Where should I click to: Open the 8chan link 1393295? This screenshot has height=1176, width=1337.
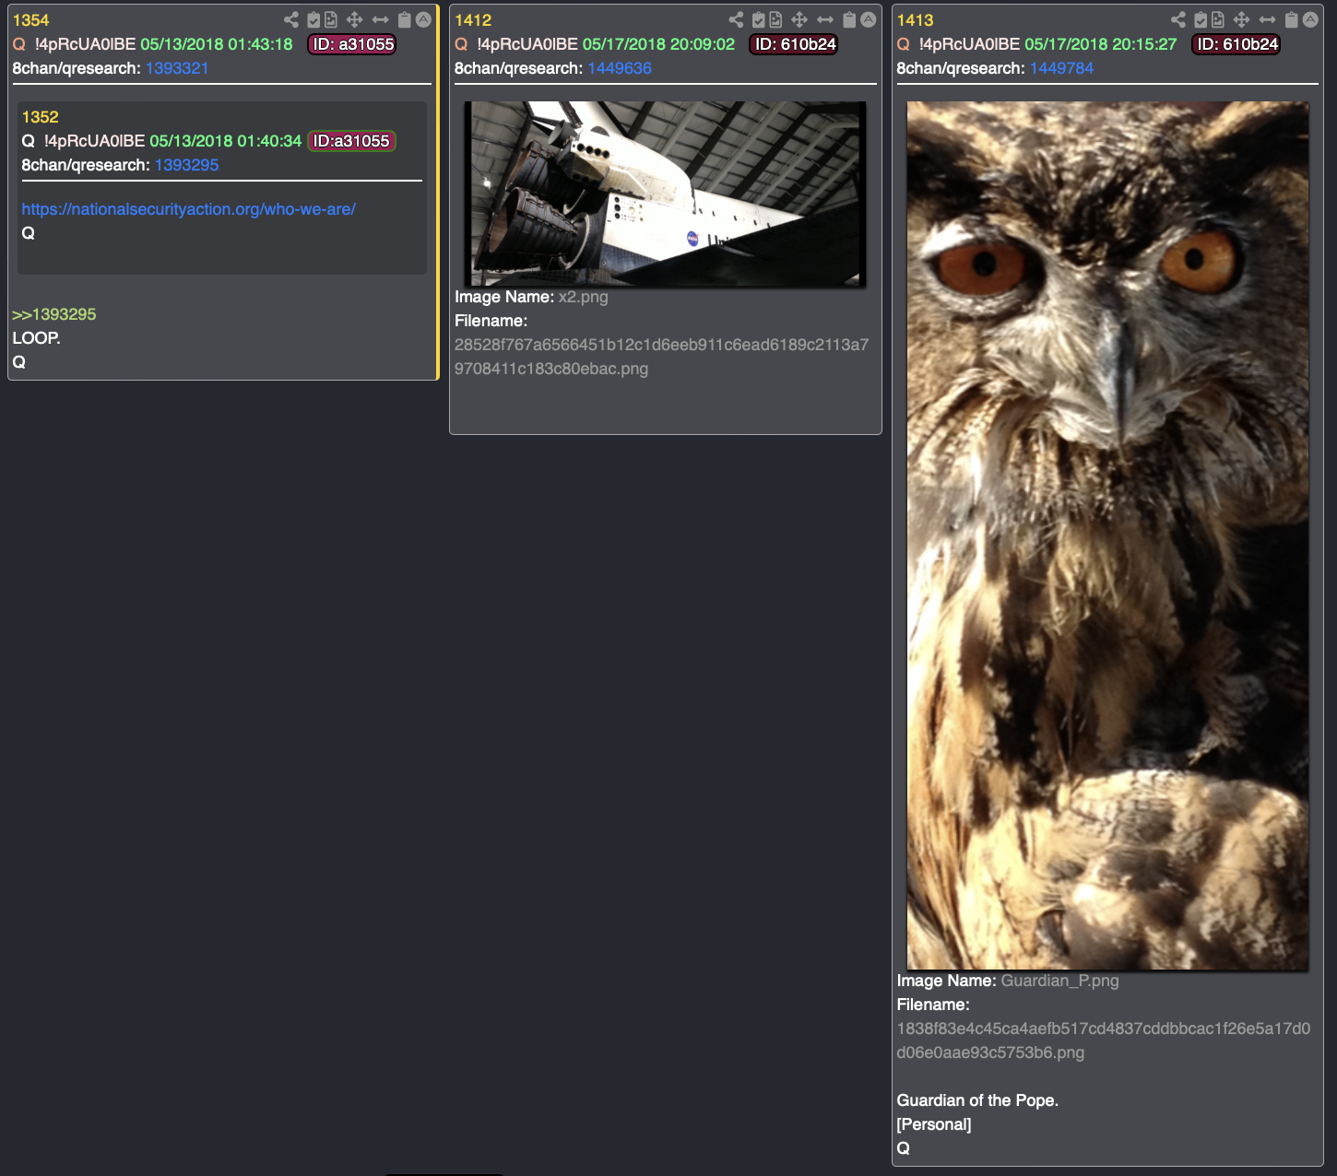click(187, 165)
